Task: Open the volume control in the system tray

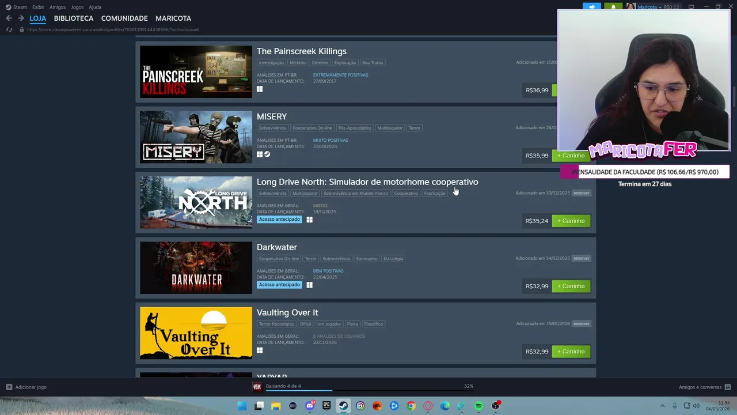Action: (697, 406)
